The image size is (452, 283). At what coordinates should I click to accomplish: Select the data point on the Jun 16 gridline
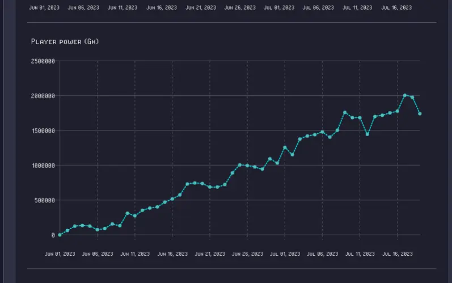point(172,199)
